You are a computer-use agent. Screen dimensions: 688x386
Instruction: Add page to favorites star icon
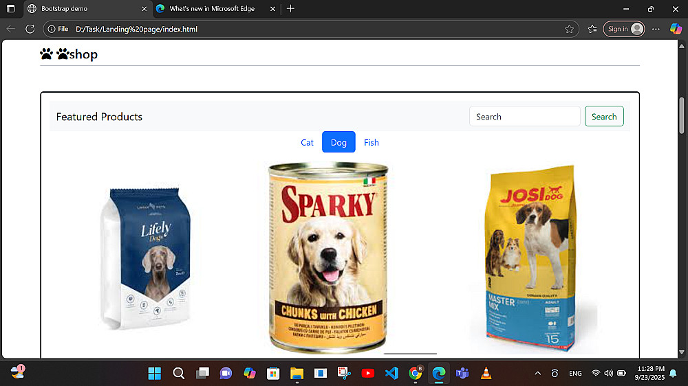click(569, 29)
